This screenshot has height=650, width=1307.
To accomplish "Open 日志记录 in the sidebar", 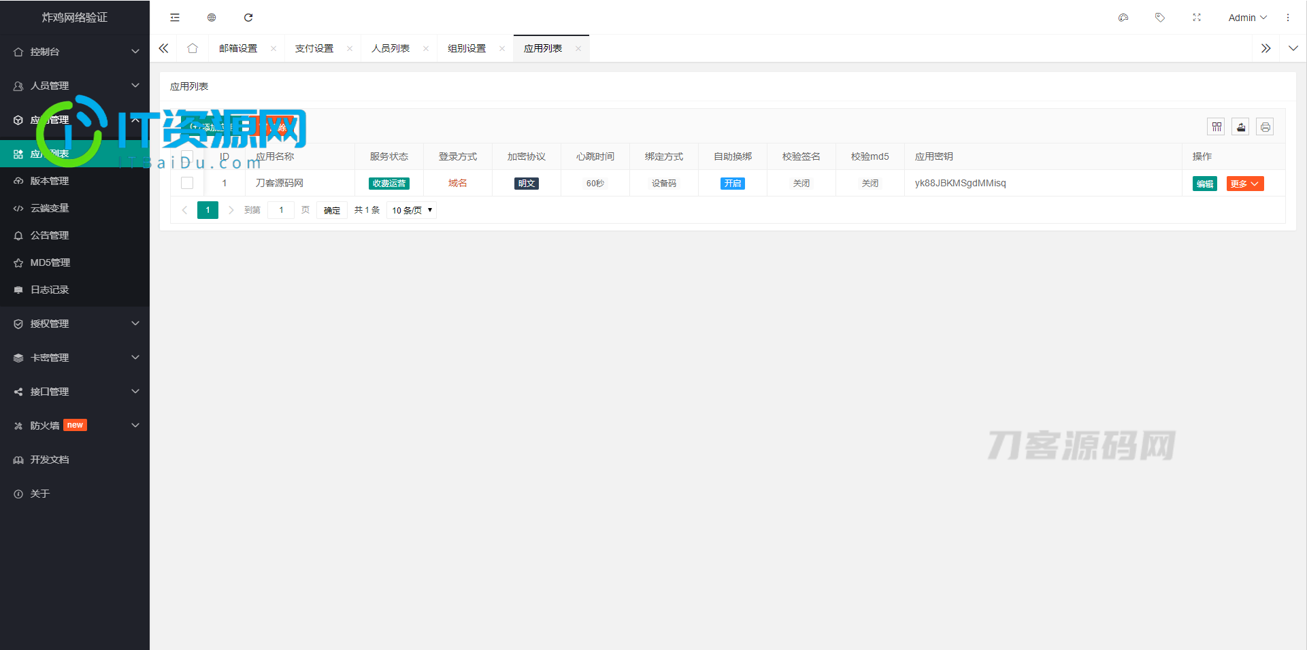I will pos(75,290).
